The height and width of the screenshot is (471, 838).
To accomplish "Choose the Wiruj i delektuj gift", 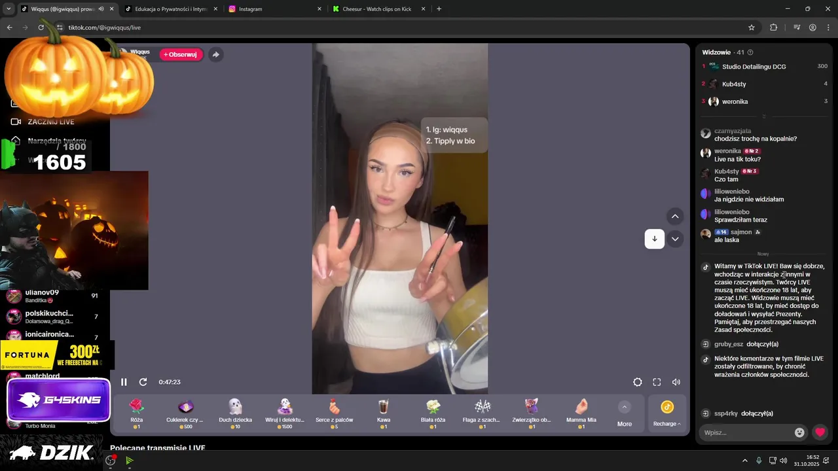I will tap(285, 413).
